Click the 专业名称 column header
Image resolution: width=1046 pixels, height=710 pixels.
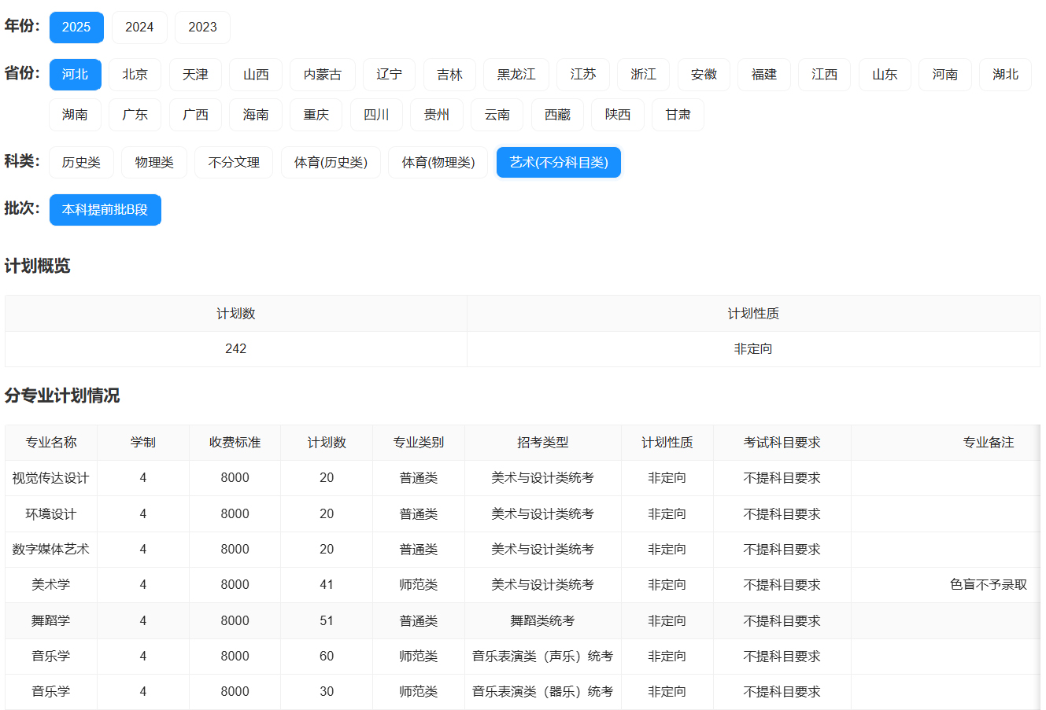pos(51,443)
